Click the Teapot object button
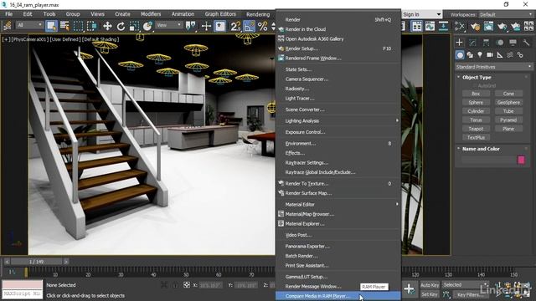This screenshot has height=301, width=536. tap(476, 129)
